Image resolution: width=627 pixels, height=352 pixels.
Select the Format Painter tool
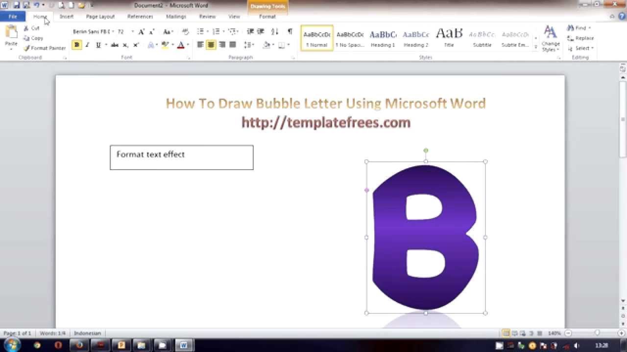pos(44,48)
